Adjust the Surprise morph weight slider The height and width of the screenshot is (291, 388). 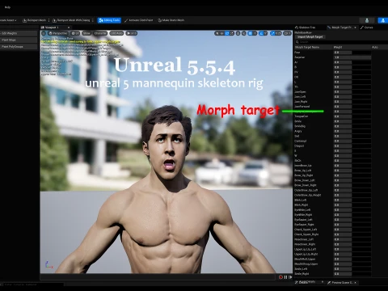click(x=352, y=57)
